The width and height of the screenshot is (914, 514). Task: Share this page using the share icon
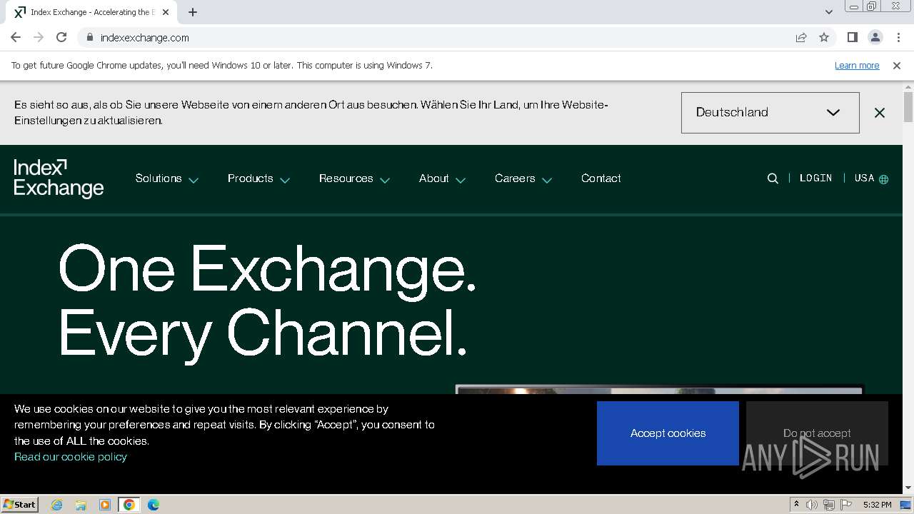coord(801,38)
